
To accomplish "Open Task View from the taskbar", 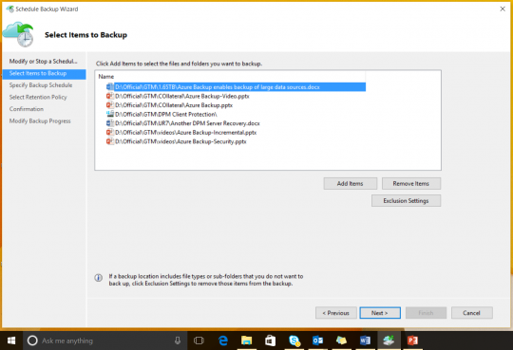I will [199, 341].
